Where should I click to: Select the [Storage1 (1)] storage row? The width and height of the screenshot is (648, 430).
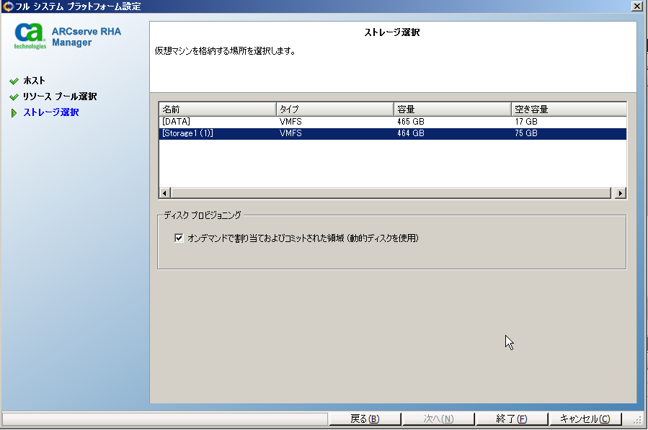[393, 133]
